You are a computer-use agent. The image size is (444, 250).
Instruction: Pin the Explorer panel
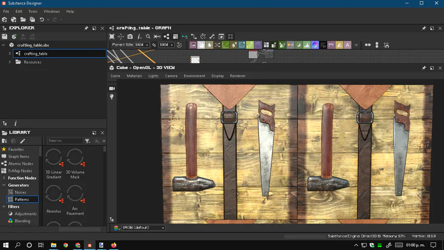(86, 28)
